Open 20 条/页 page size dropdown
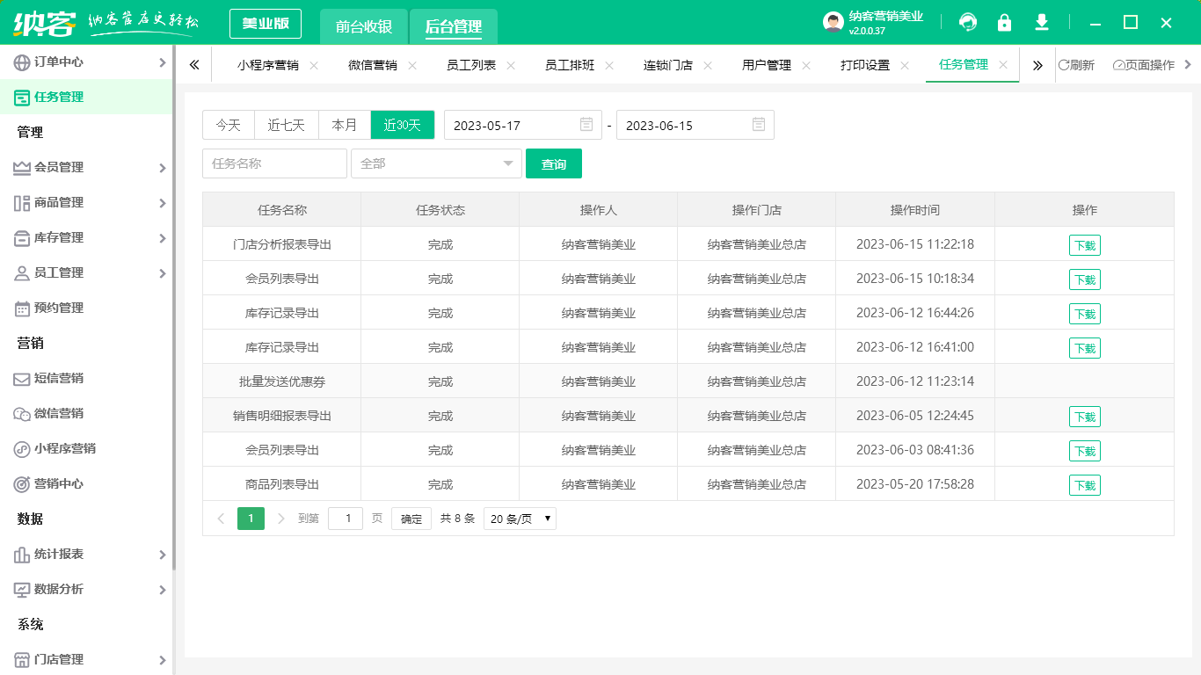The image size is (1201, 675). pos(520,519)
